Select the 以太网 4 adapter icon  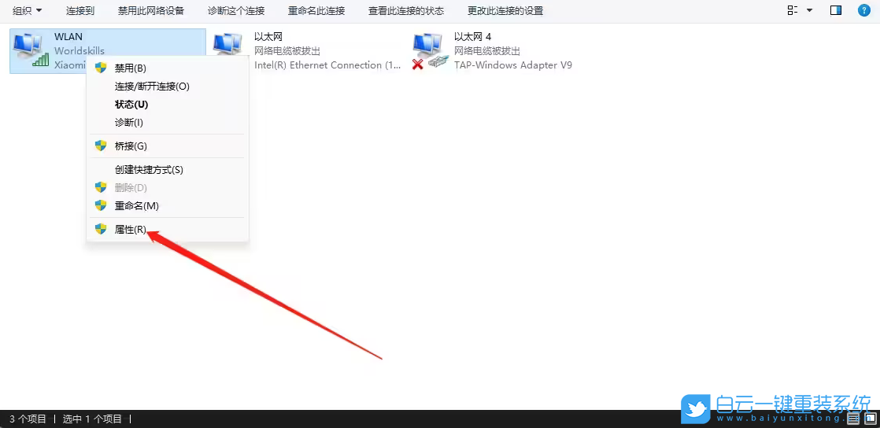click(x=430, y=50)
